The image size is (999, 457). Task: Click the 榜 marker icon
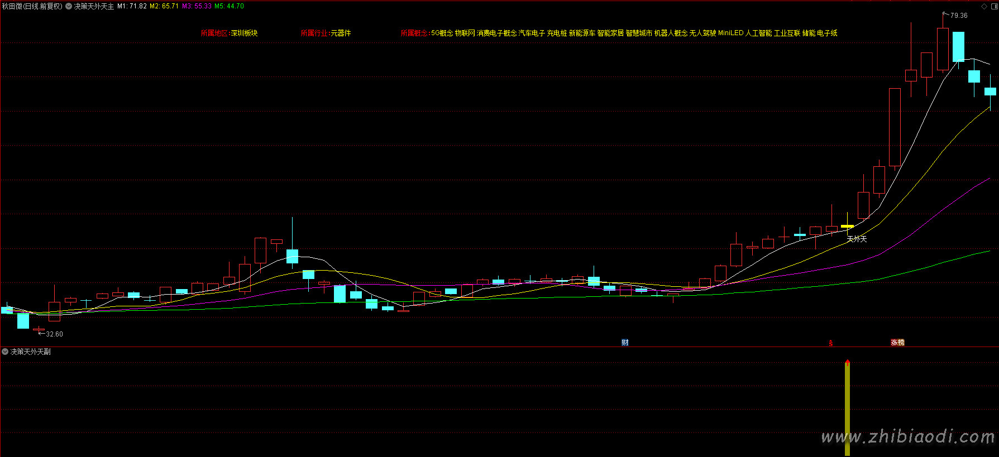point(901,343)
